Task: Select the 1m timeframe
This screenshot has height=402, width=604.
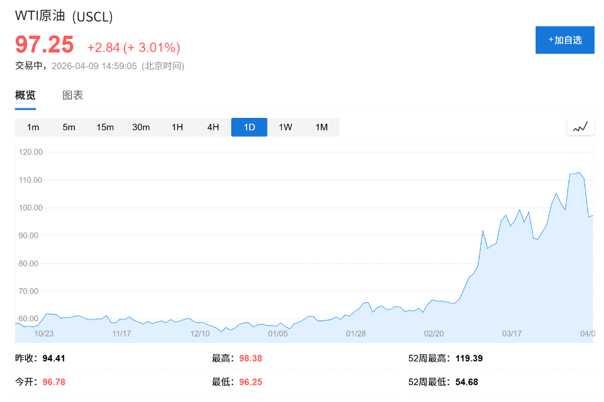Action: click(x=33, y=127)
